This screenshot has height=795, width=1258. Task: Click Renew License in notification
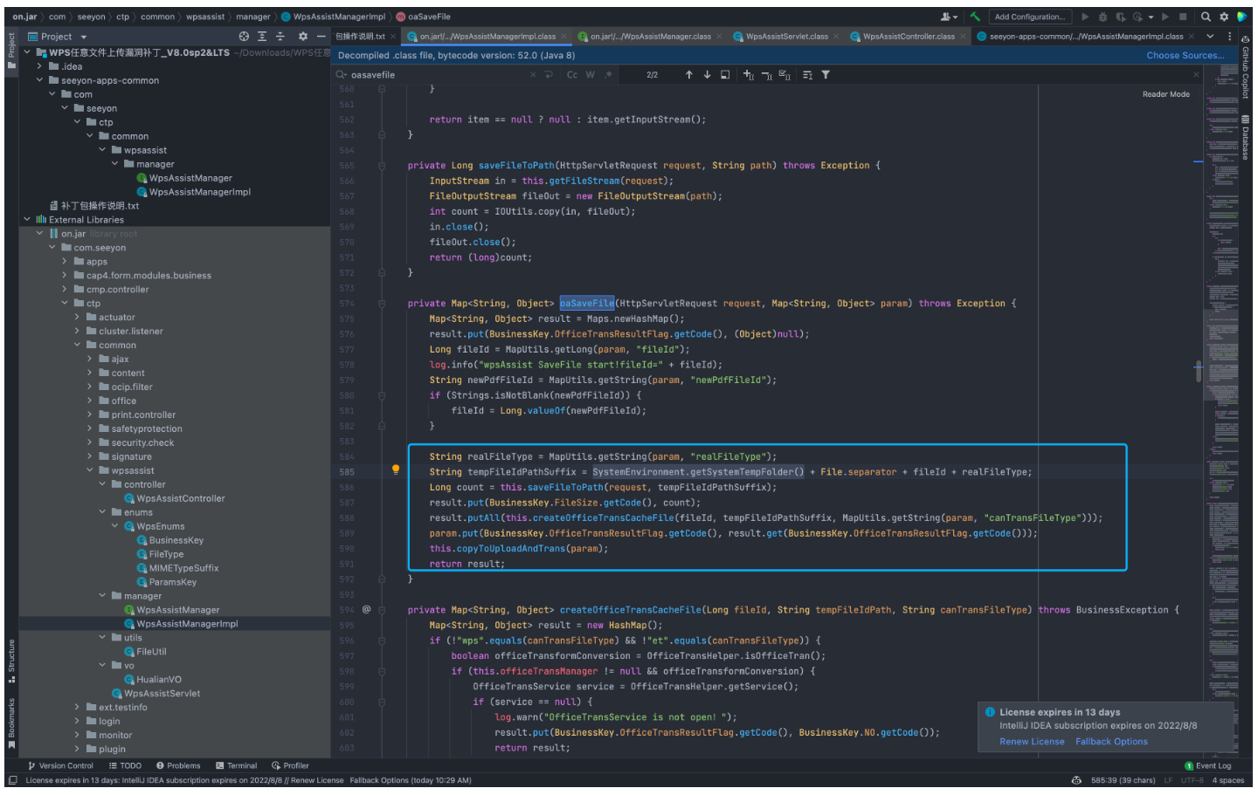pos(1032,742)
